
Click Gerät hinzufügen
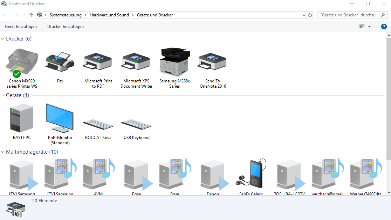pyautogui.click(x=21, y=27)
